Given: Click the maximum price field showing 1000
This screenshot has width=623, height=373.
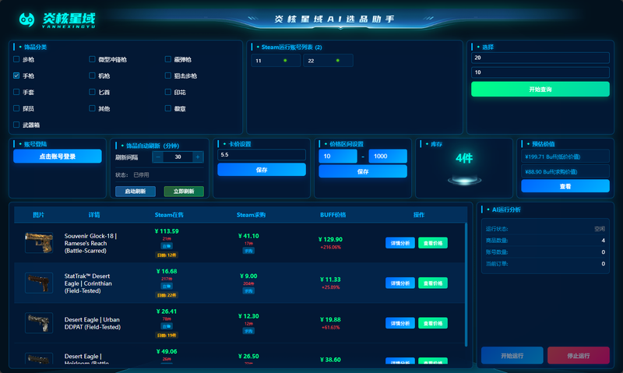Looking at the screenshot, I should pos(388,156).
